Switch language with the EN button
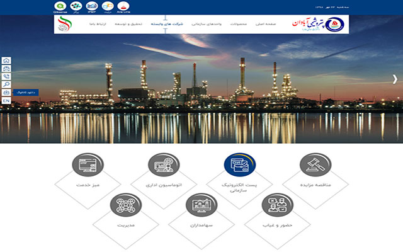The image size is (403, 252). tap(6, 101)
